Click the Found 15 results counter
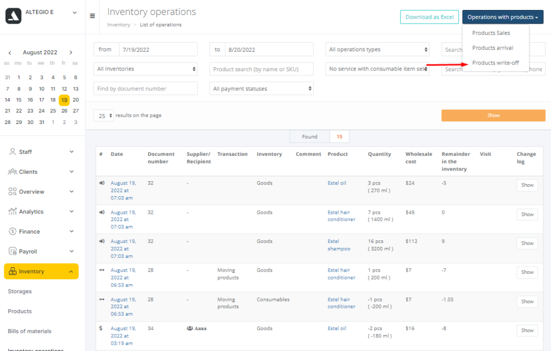This screenshot has width=551, height=351. (320, 137)
